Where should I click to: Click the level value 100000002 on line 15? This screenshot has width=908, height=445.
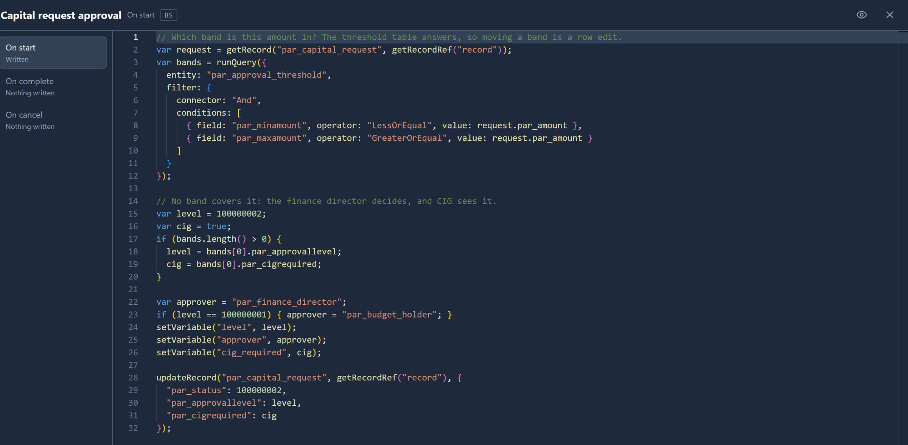239,214
